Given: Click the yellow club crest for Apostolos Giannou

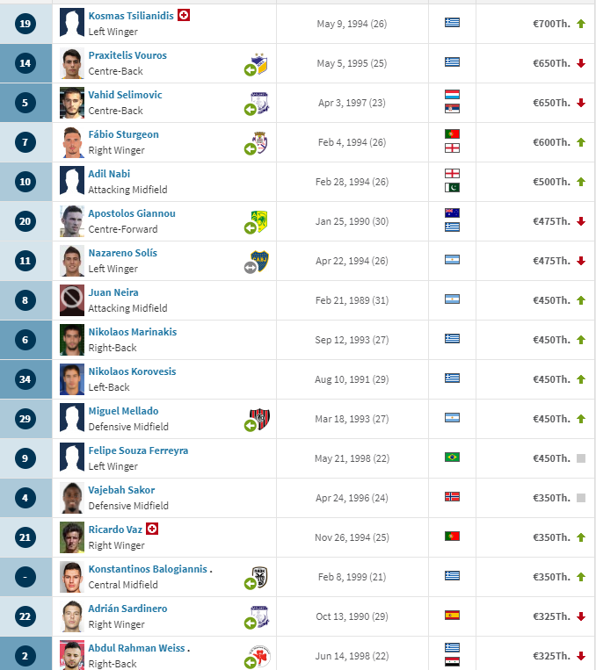Looking at the screenshot, I should click(x=259, y=221).
